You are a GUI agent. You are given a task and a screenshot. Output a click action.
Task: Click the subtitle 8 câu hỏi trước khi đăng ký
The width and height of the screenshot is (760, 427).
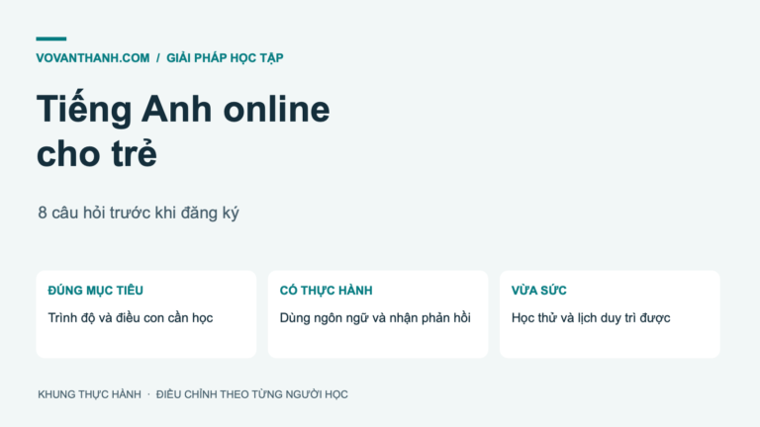point(139,213)
